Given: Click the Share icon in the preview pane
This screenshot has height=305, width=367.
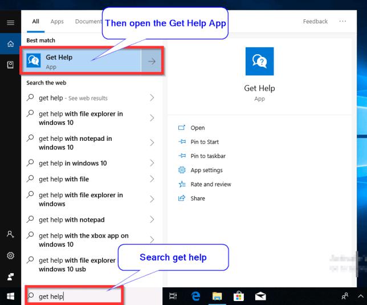Looking at the screenshot, I should click(x=182, y=198).
